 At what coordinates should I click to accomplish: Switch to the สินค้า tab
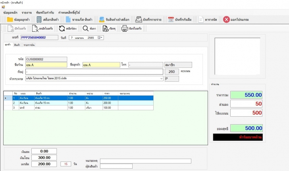pos(17,45)
